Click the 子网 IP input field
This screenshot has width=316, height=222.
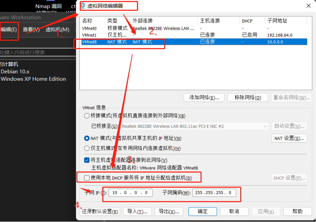(130, 193)
